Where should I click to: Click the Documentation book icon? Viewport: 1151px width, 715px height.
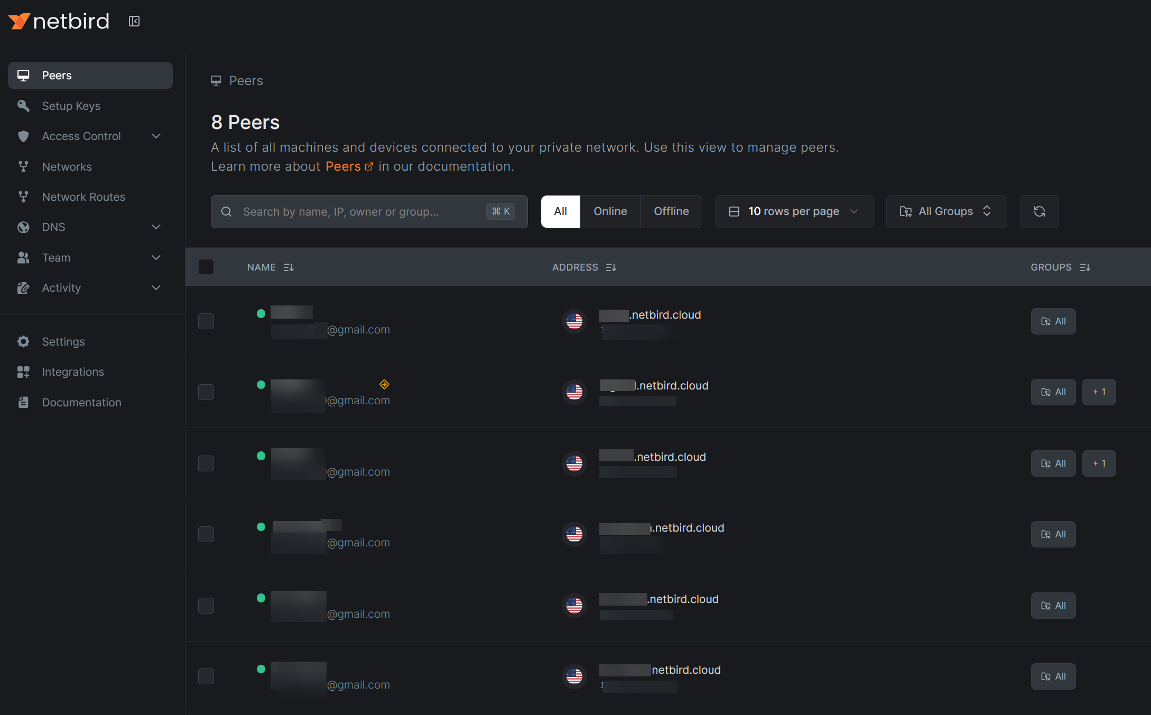tap(23, 402)
